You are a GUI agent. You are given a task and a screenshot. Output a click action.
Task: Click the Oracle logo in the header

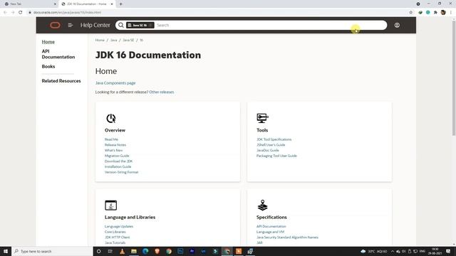(55, 26)
